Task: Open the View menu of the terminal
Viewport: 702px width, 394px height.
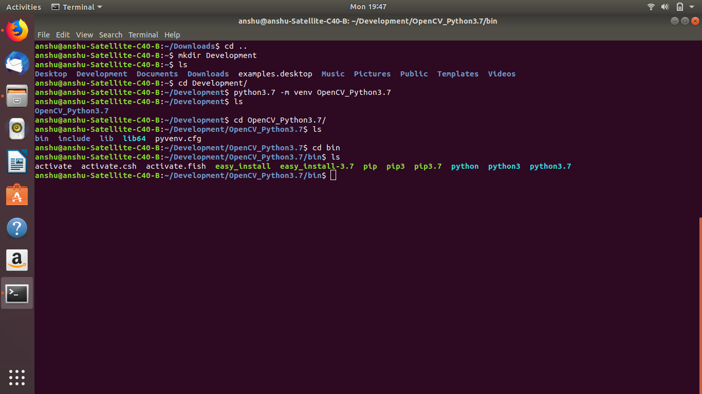Action: [84, 35]
